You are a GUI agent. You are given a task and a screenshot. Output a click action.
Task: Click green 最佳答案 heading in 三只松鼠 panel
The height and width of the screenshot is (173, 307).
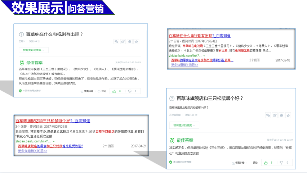(185, 140)
